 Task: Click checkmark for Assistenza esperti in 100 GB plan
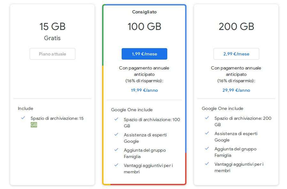(x=116, y=134)
